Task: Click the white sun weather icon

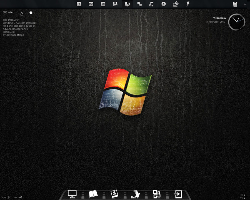Action: pyautogui.click(x=31, y=12)
